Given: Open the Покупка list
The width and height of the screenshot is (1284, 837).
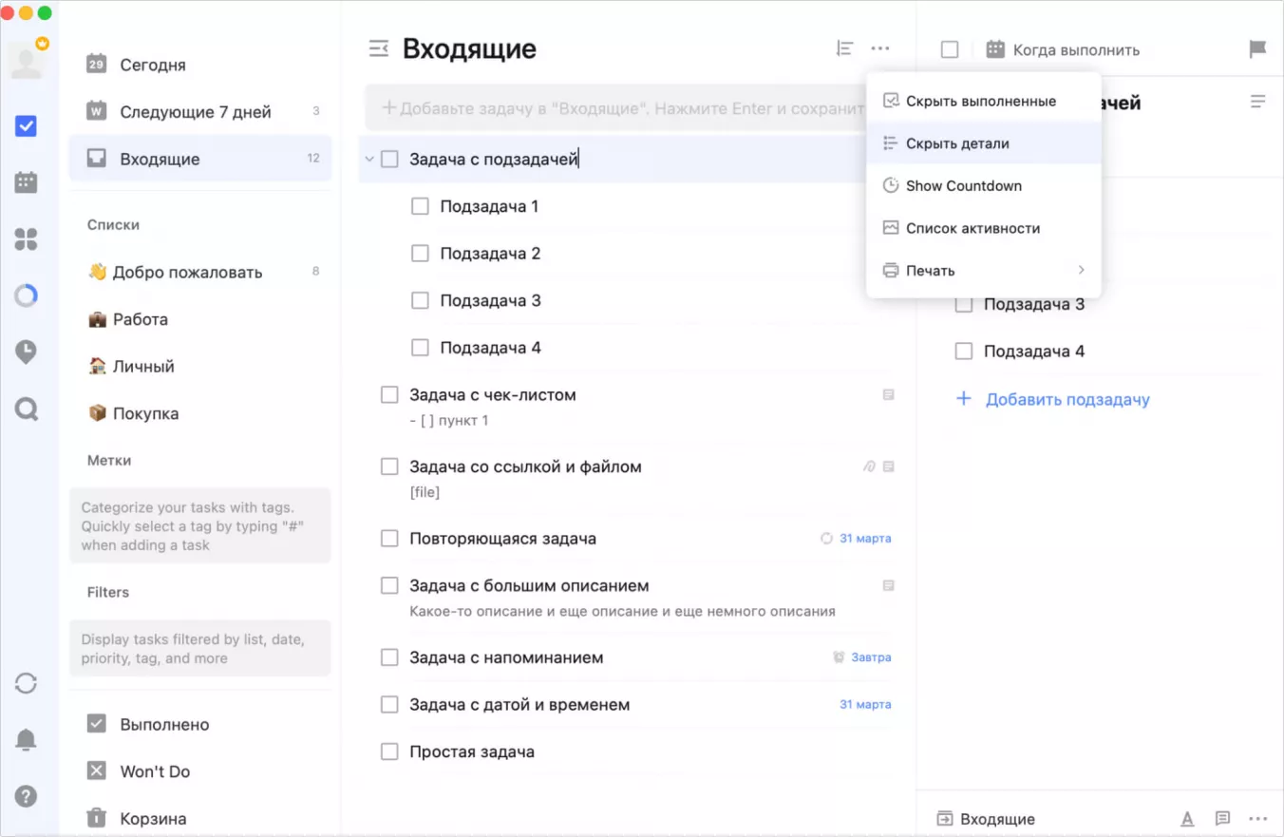Looking at the screenshot, I should [200, 413].
